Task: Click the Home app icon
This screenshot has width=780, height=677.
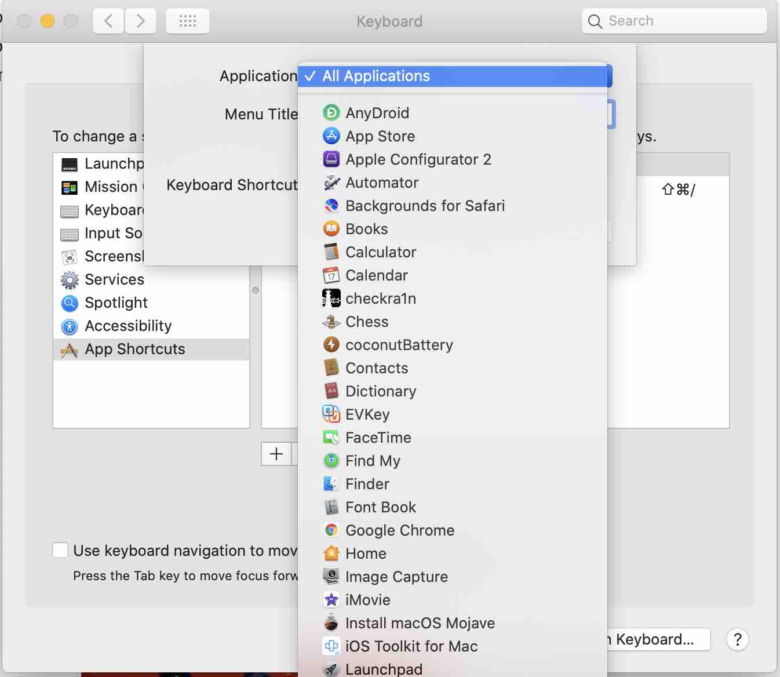Action: [331, 554]
